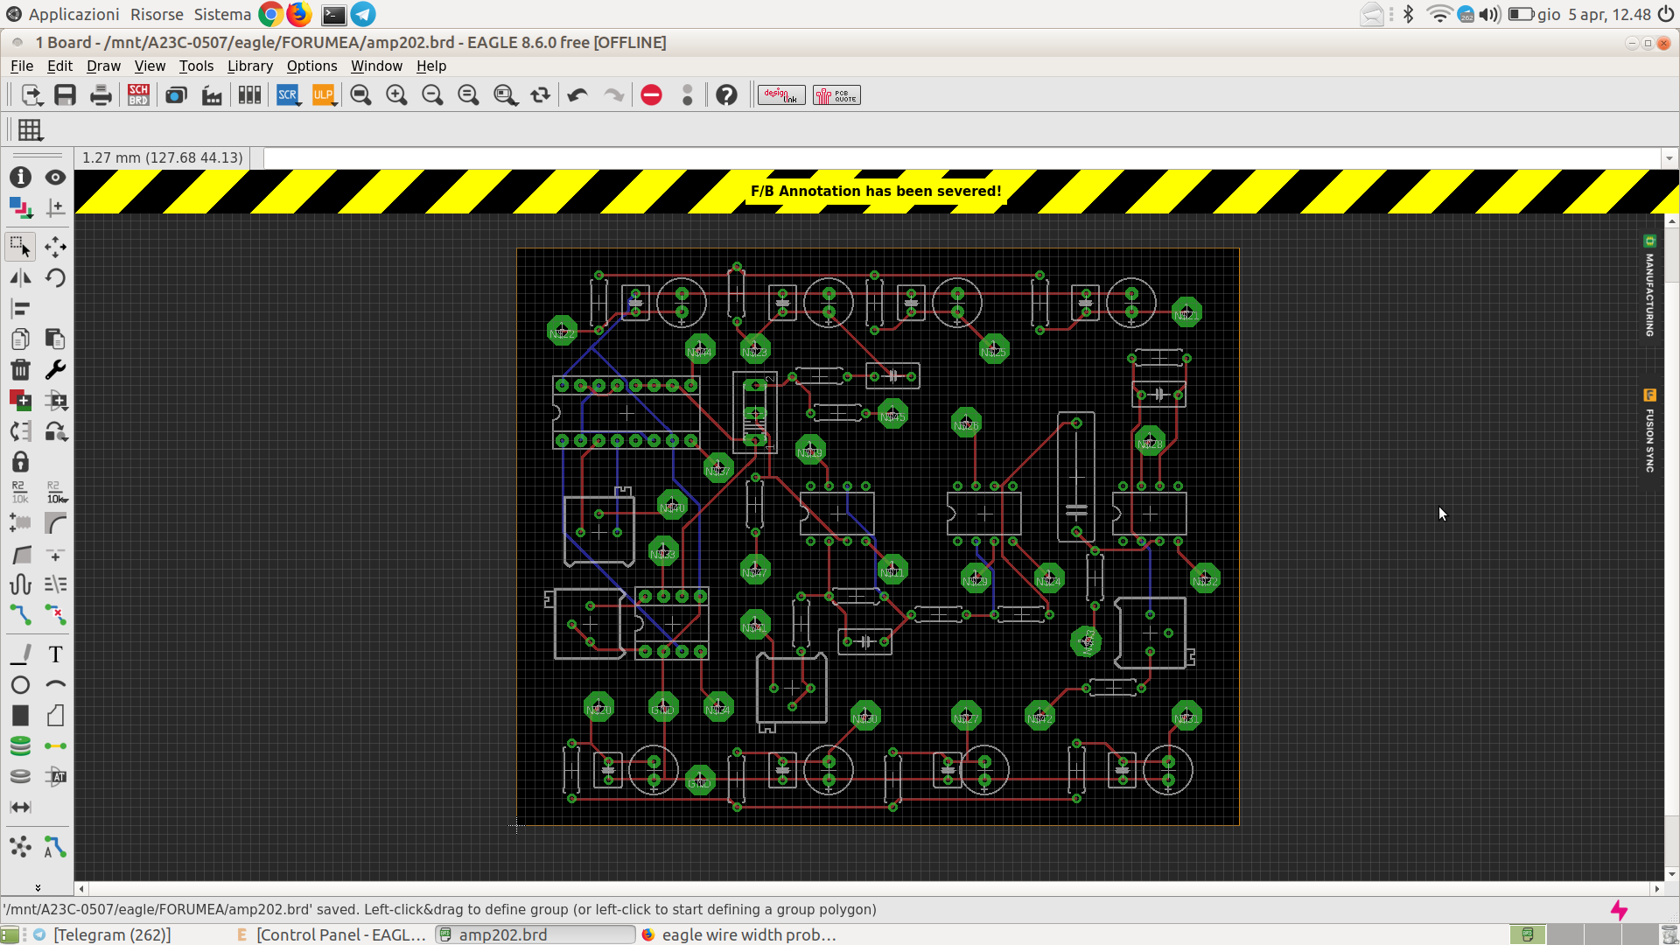Select the Delete trash can tool
The image size is (1680, 945).
pyautogui.click(x=20, y=370)
